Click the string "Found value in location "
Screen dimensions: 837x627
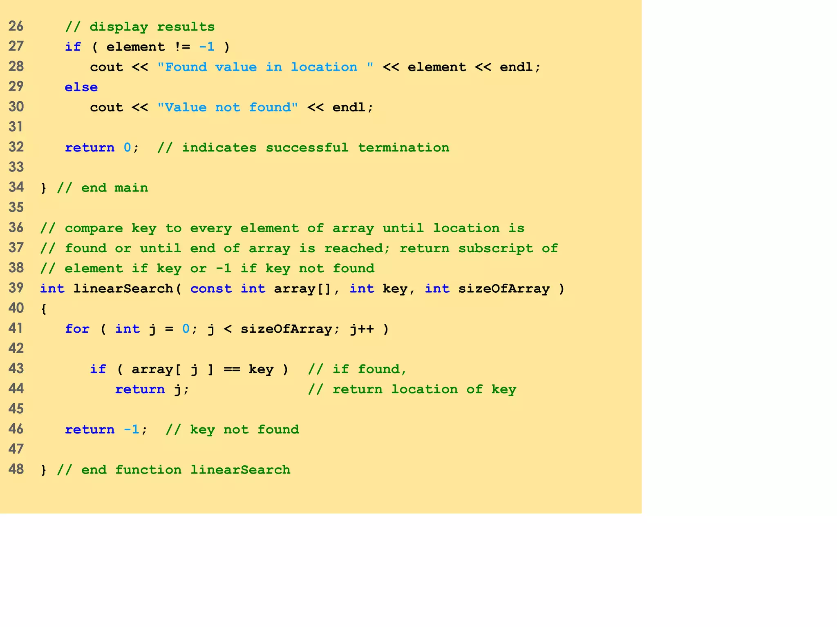pyautogui.click(x=265, y=67)
